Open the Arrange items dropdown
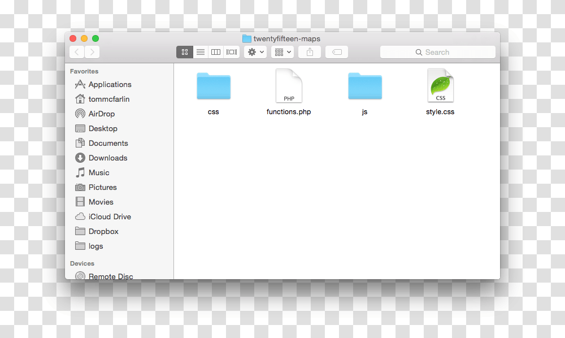This screenshot has height=338, width=565. point(282,52)
